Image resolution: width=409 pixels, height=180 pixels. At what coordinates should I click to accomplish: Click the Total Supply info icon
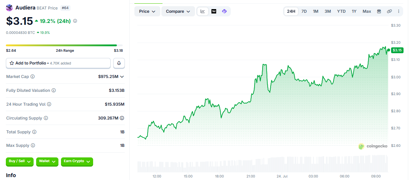tap(34, 132)
